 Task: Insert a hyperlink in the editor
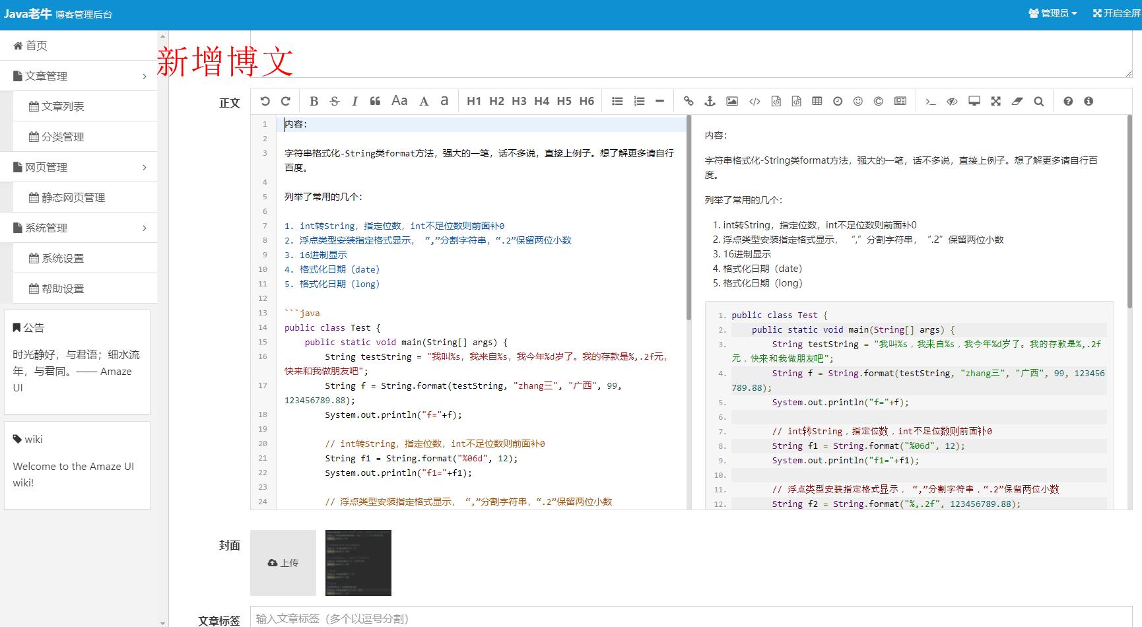click(x=689, y=101)
